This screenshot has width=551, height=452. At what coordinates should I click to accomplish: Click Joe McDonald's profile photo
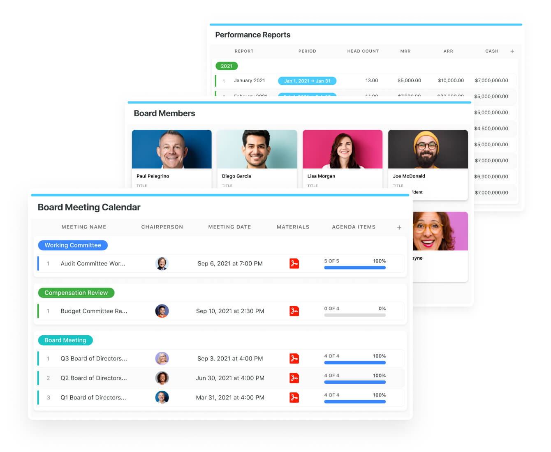(428, 149)
